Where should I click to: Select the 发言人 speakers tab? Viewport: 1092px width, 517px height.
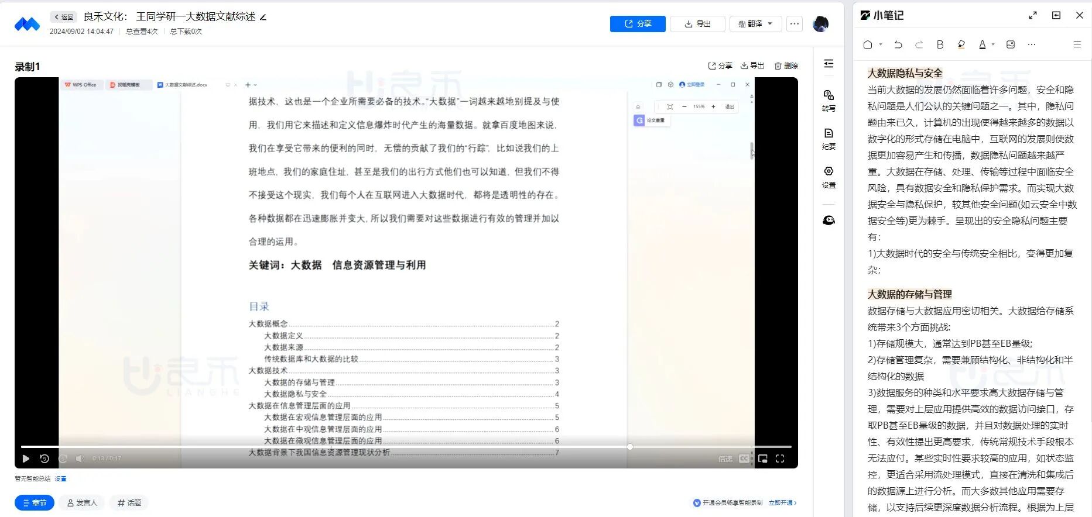coord(81,502)
